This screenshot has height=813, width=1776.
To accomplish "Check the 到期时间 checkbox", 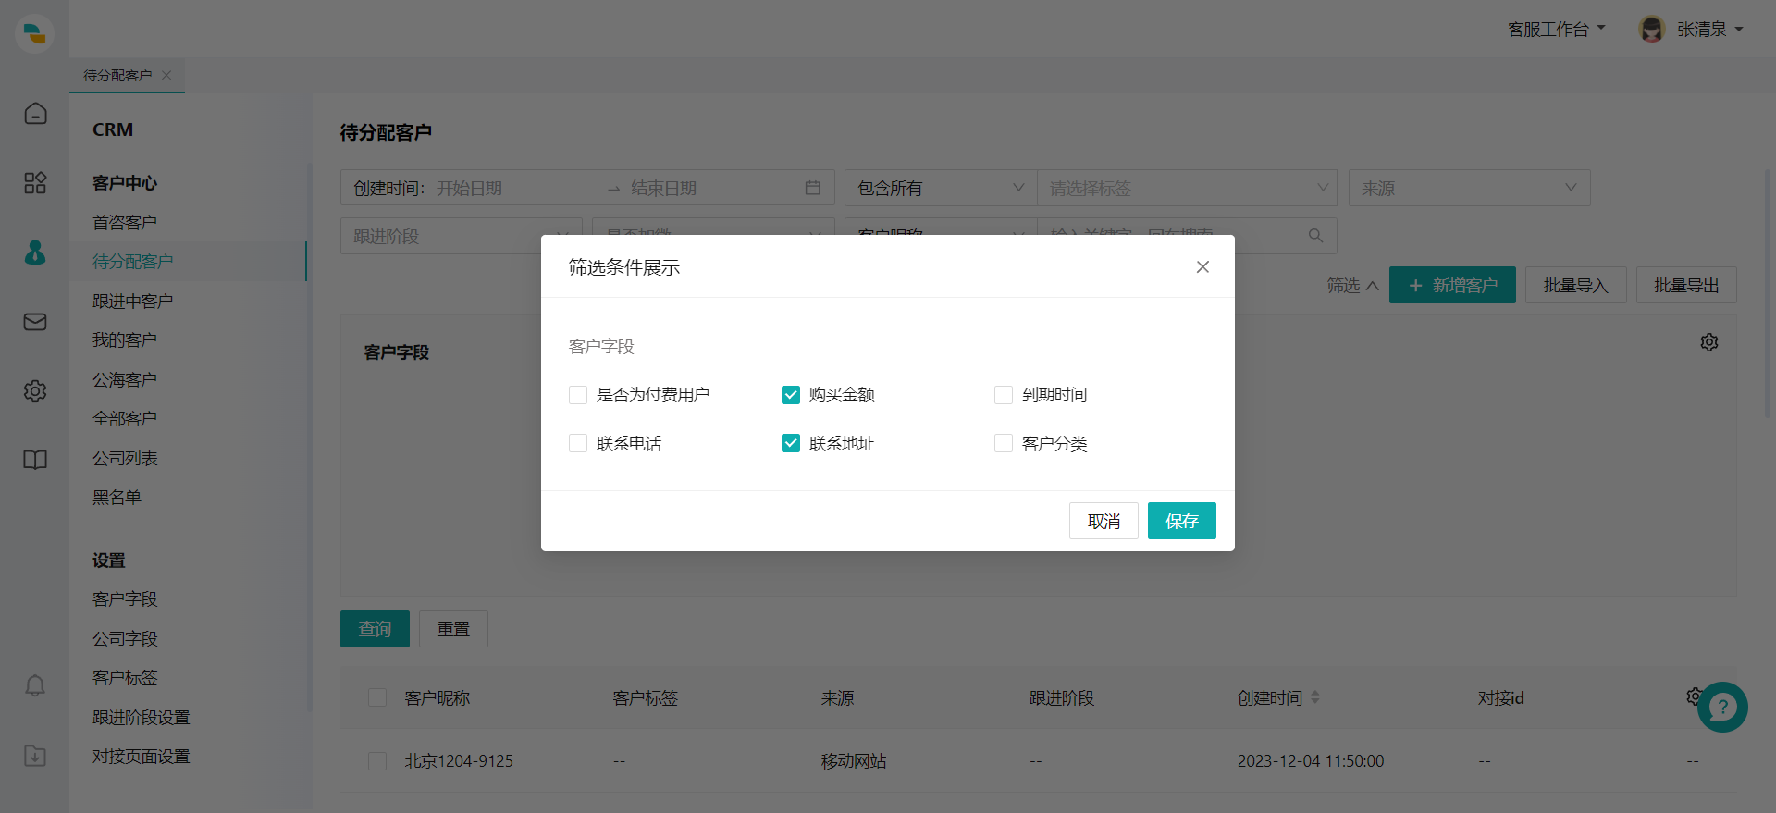I will 1004,395.
